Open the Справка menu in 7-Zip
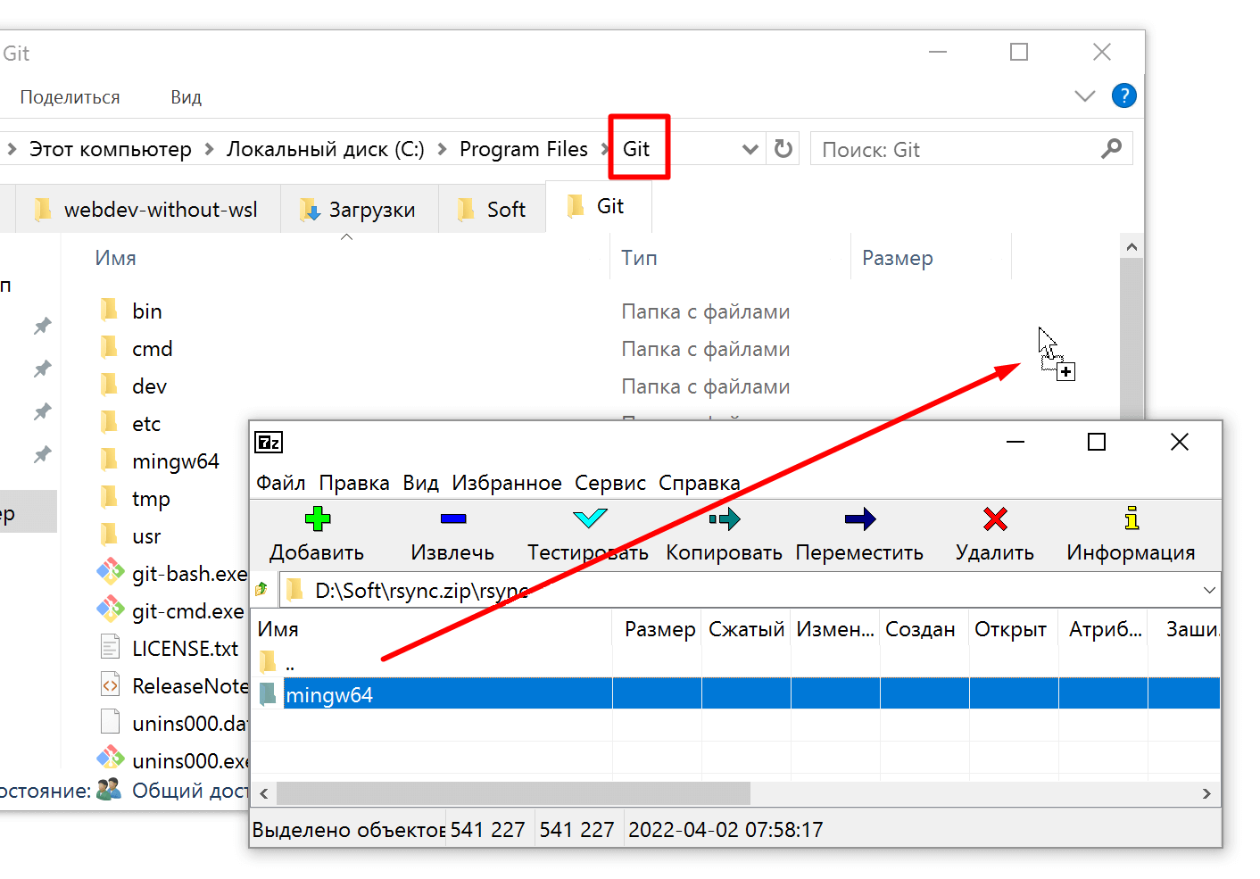 click(700, 483)
